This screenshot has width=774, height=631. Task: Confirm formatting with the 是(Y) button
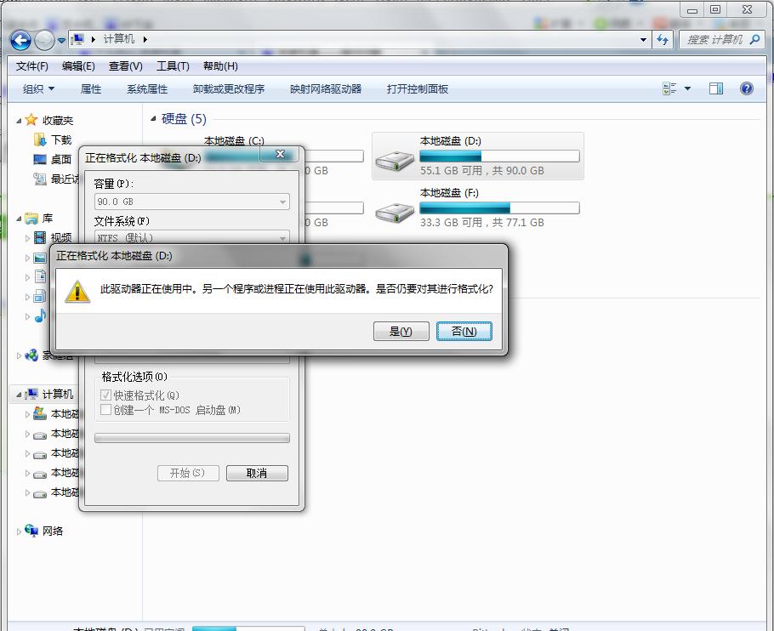(401, 331)
